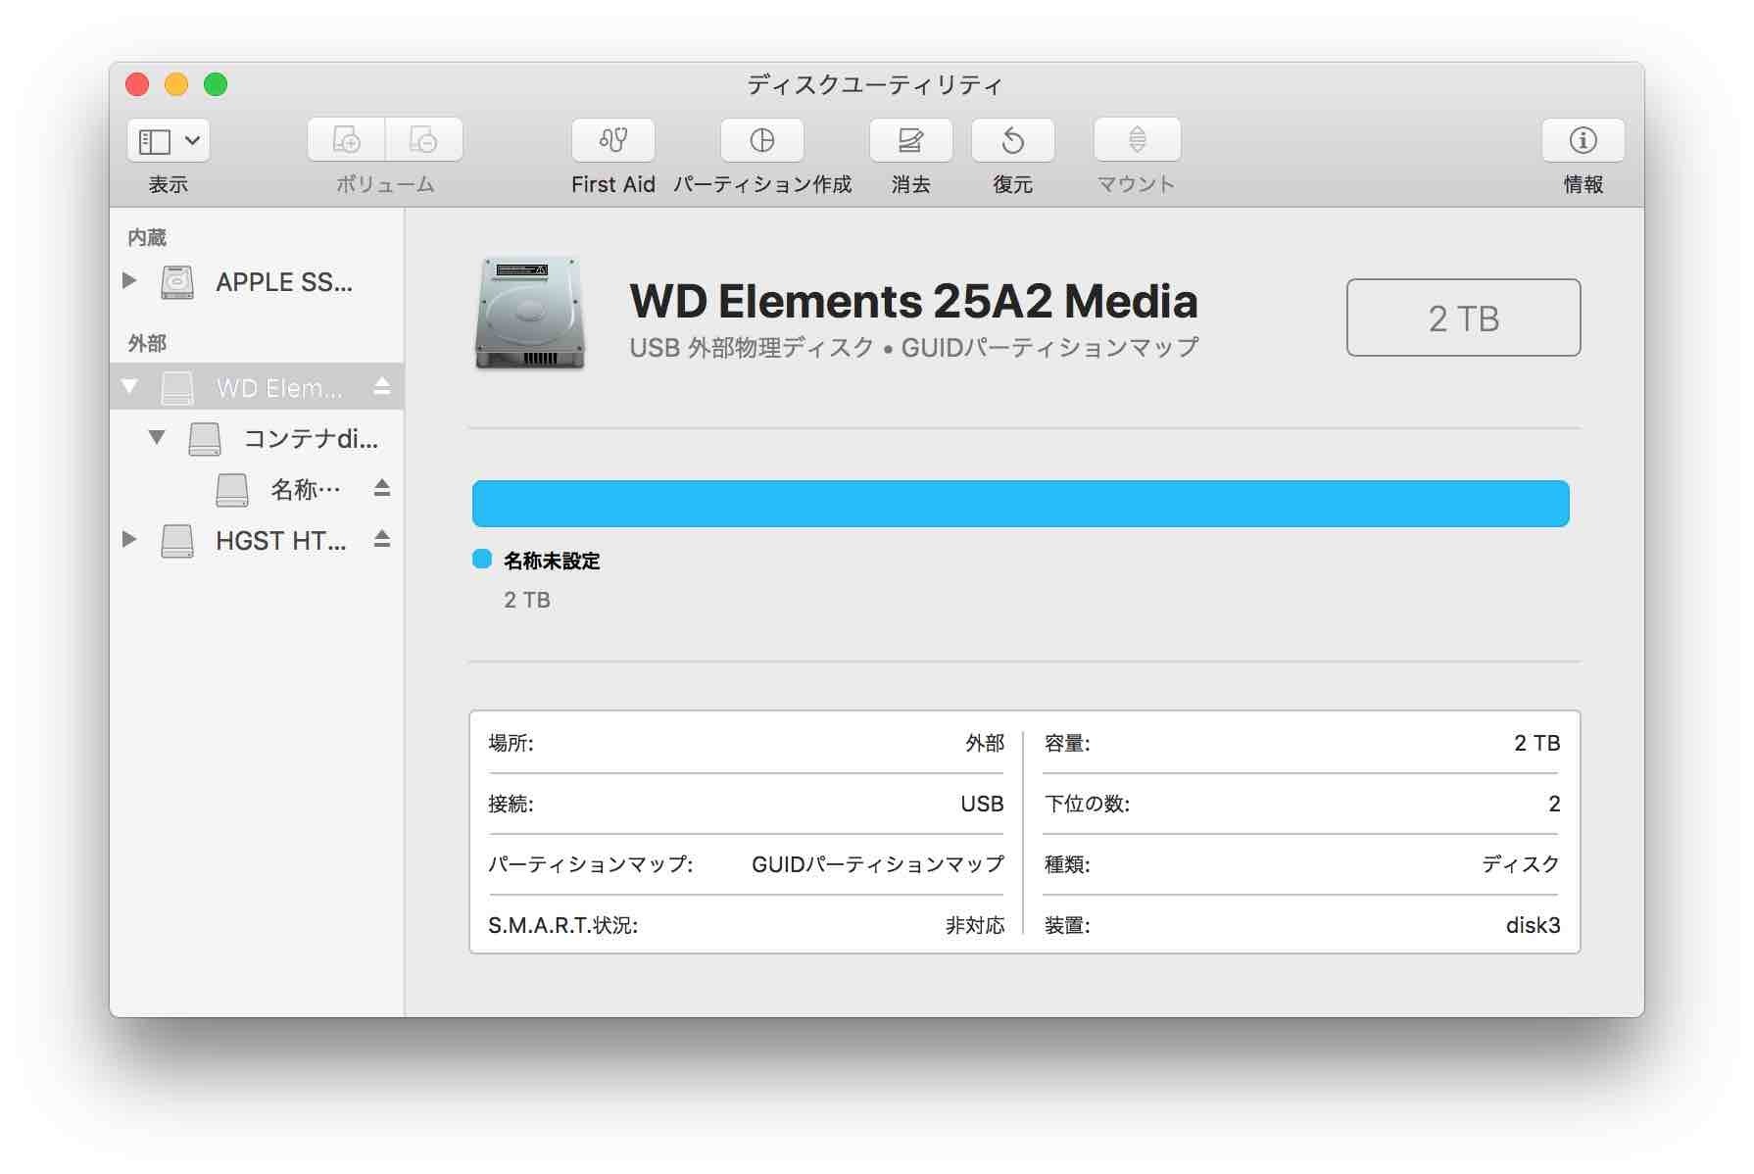
Task: Click the パーティション作成 toolbar label
Action: [762, 184]
